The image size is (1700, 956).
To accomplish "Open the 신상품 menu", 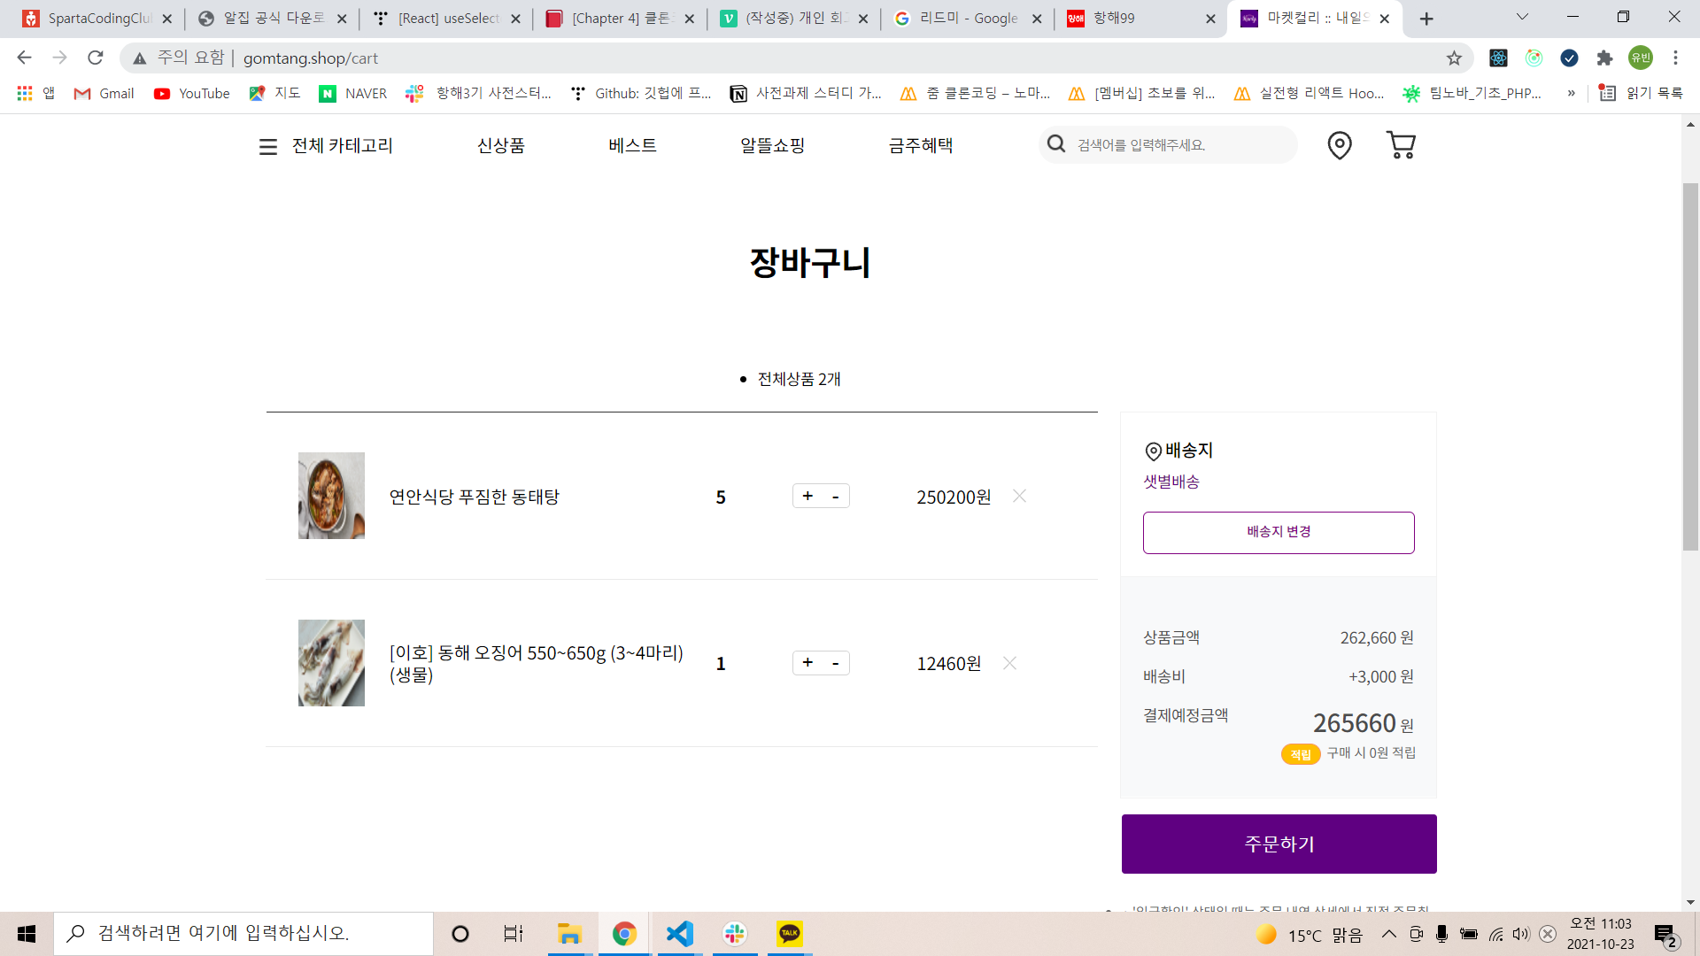I will point(500,145).
